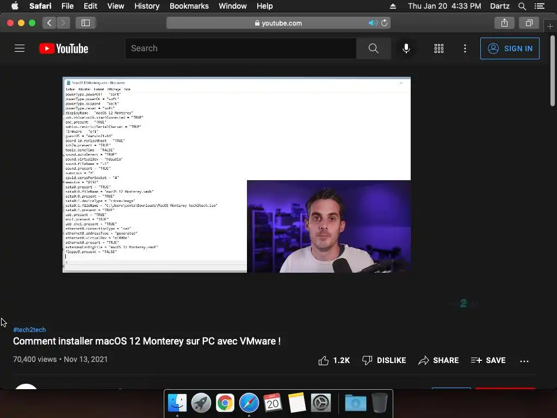Image resolution: width=557 pixels, height=418 pixels.
Task: Open the Edit menu
Action: (90, 6)
